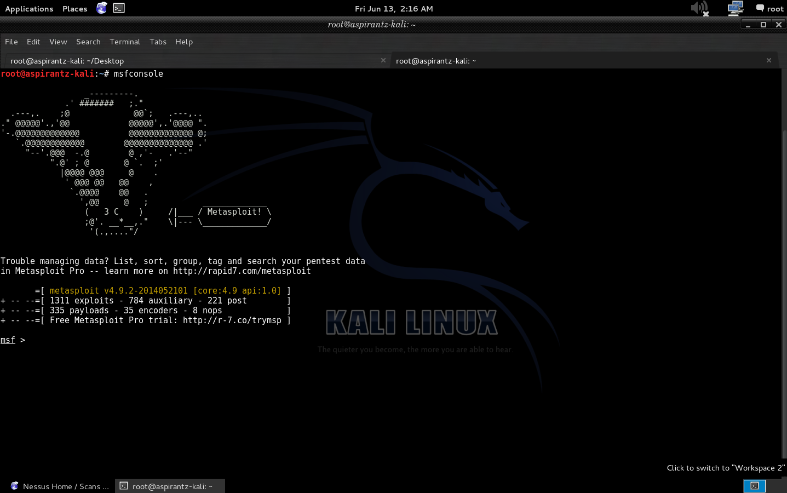
Task: Click the 'Metasploit!' speech bubble text
Action: [x=234, y=212]
